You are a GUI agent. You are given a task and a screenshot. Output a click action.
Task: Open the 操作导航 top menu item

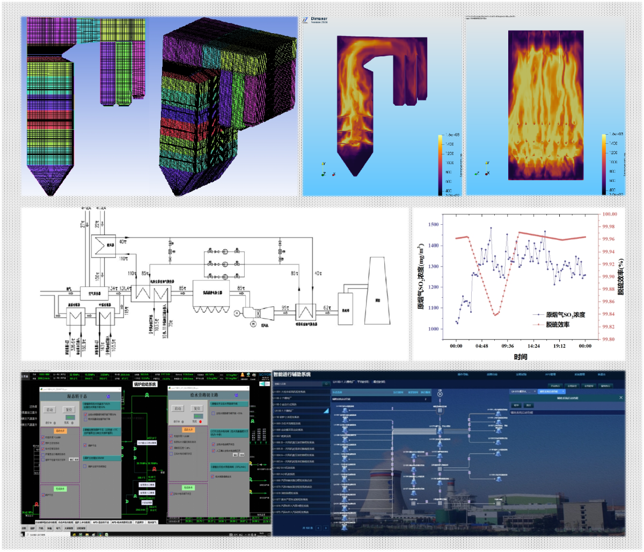click(464, 374)
